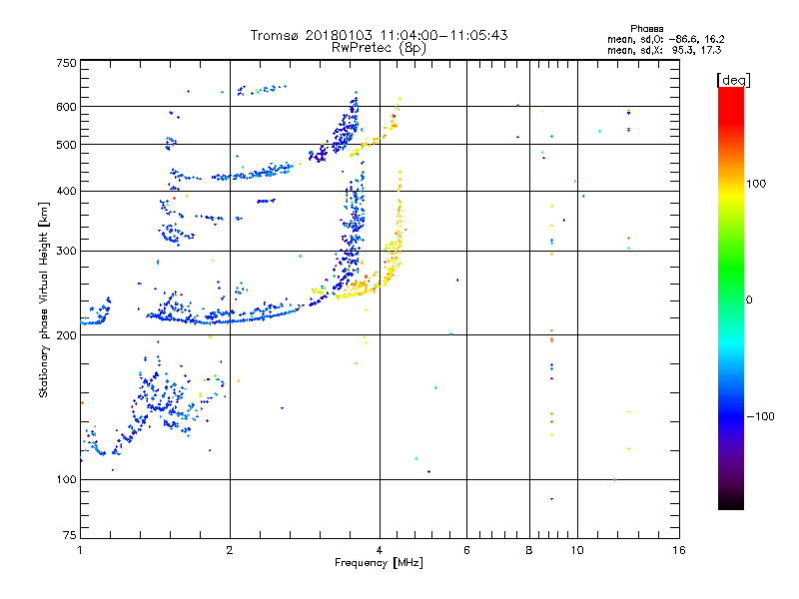Image resolution: width=799 pixels, height=599 pixels.
Task: Click the y-axis value '100'
Action: click(66, 479)
